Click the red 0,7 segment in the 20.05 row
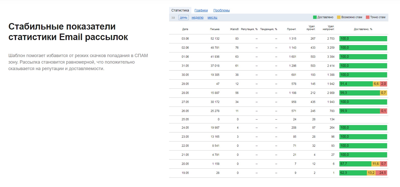Screen dimensions: 400x187 pyautogui.click(x=383, y=164)
